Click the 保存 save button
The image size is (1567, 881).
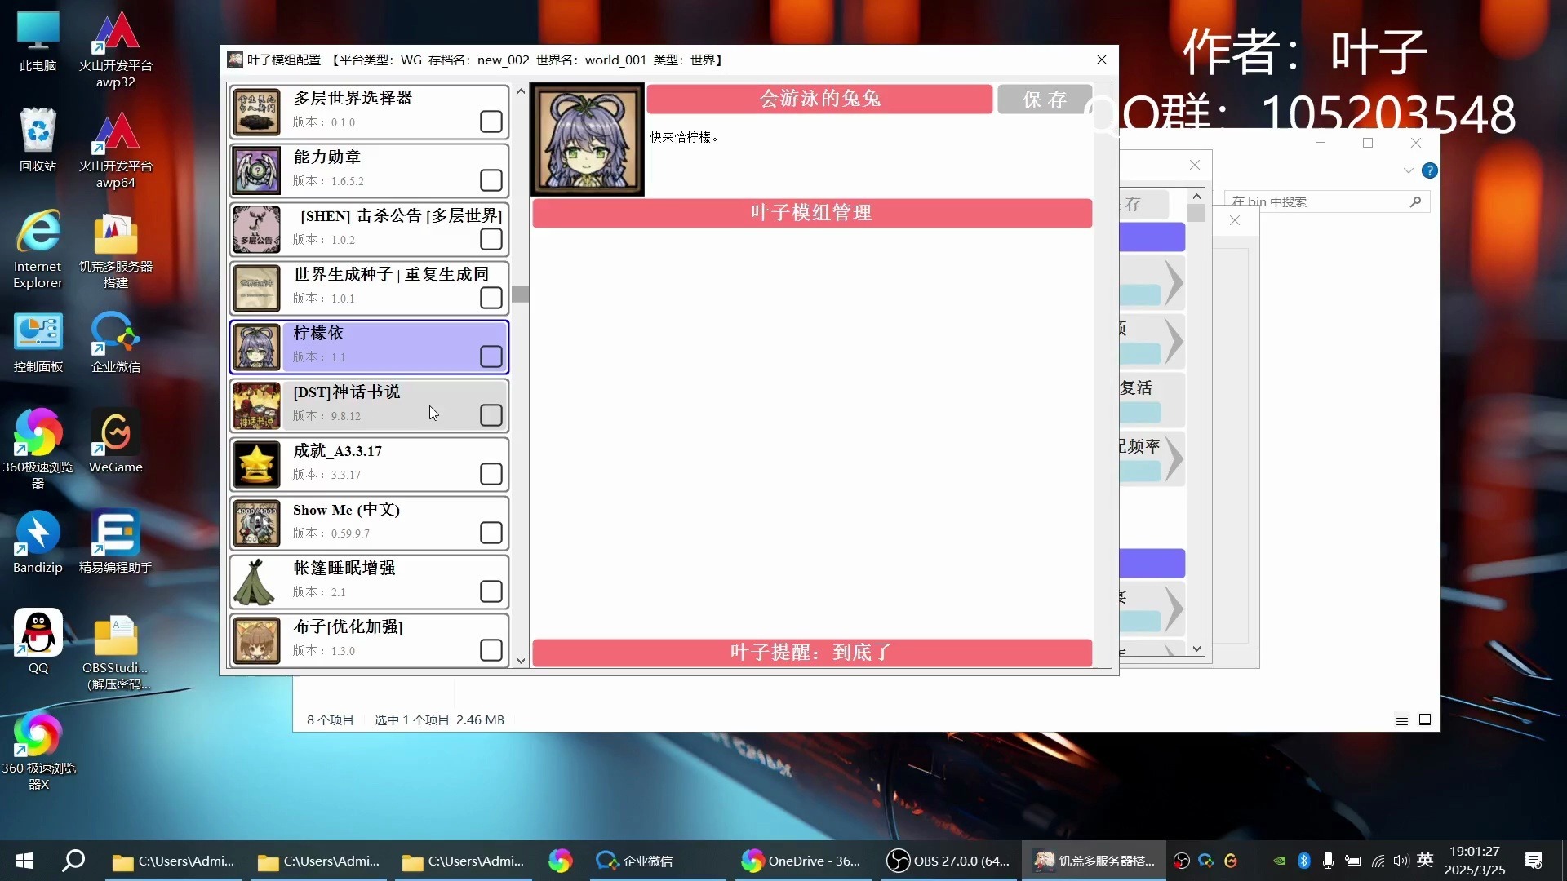[x=1045, y=100]
